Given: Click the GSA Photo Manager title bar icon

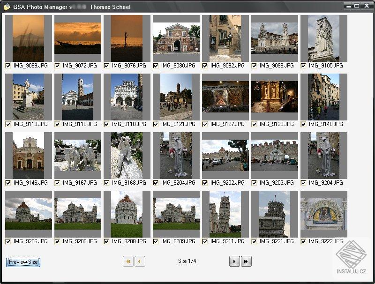Looking at the screenshot, I should coord(7,7).
